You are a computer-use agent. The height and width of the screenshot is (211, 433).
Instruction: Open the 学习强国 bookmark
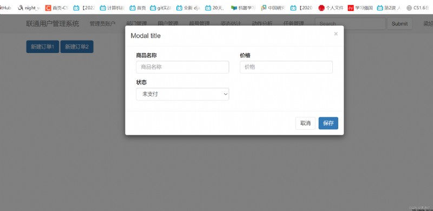[x=360, y=8]
